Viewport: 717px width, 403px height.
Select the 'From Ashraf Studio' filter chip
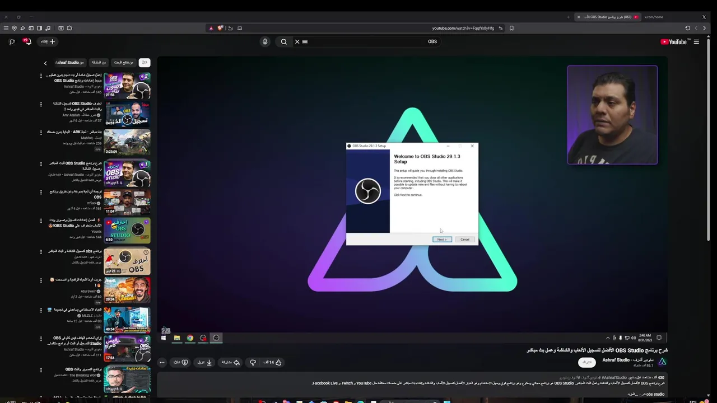pyautogui.click(x=69, y=62)
